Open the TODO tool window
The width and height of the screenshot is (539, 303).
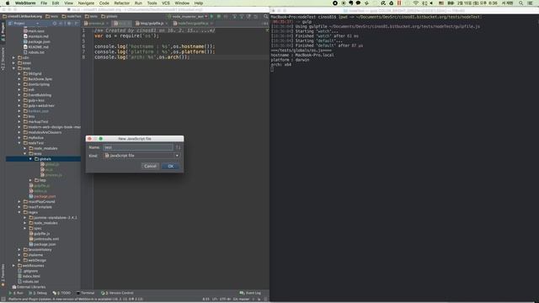61,293
